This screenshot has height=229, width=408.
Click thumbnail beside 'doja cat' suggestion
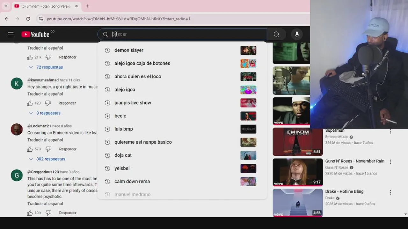click(248, 155)
